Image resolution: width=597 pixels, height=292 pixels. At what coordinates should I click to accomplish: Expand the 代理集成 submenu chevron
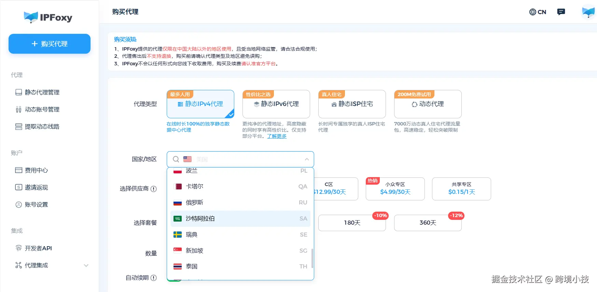click(x=86, y=265)
